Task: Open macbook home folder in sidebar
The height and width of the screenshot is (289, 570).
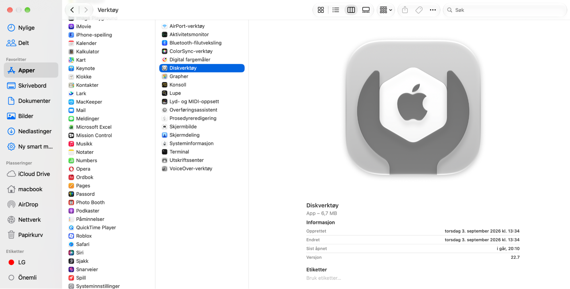Action: point(31,189)
